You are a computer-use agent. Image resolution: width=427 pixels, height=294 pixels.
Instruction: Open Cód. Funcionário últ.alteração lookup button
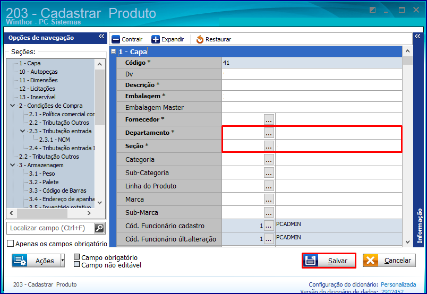click(x=269, y=239)
